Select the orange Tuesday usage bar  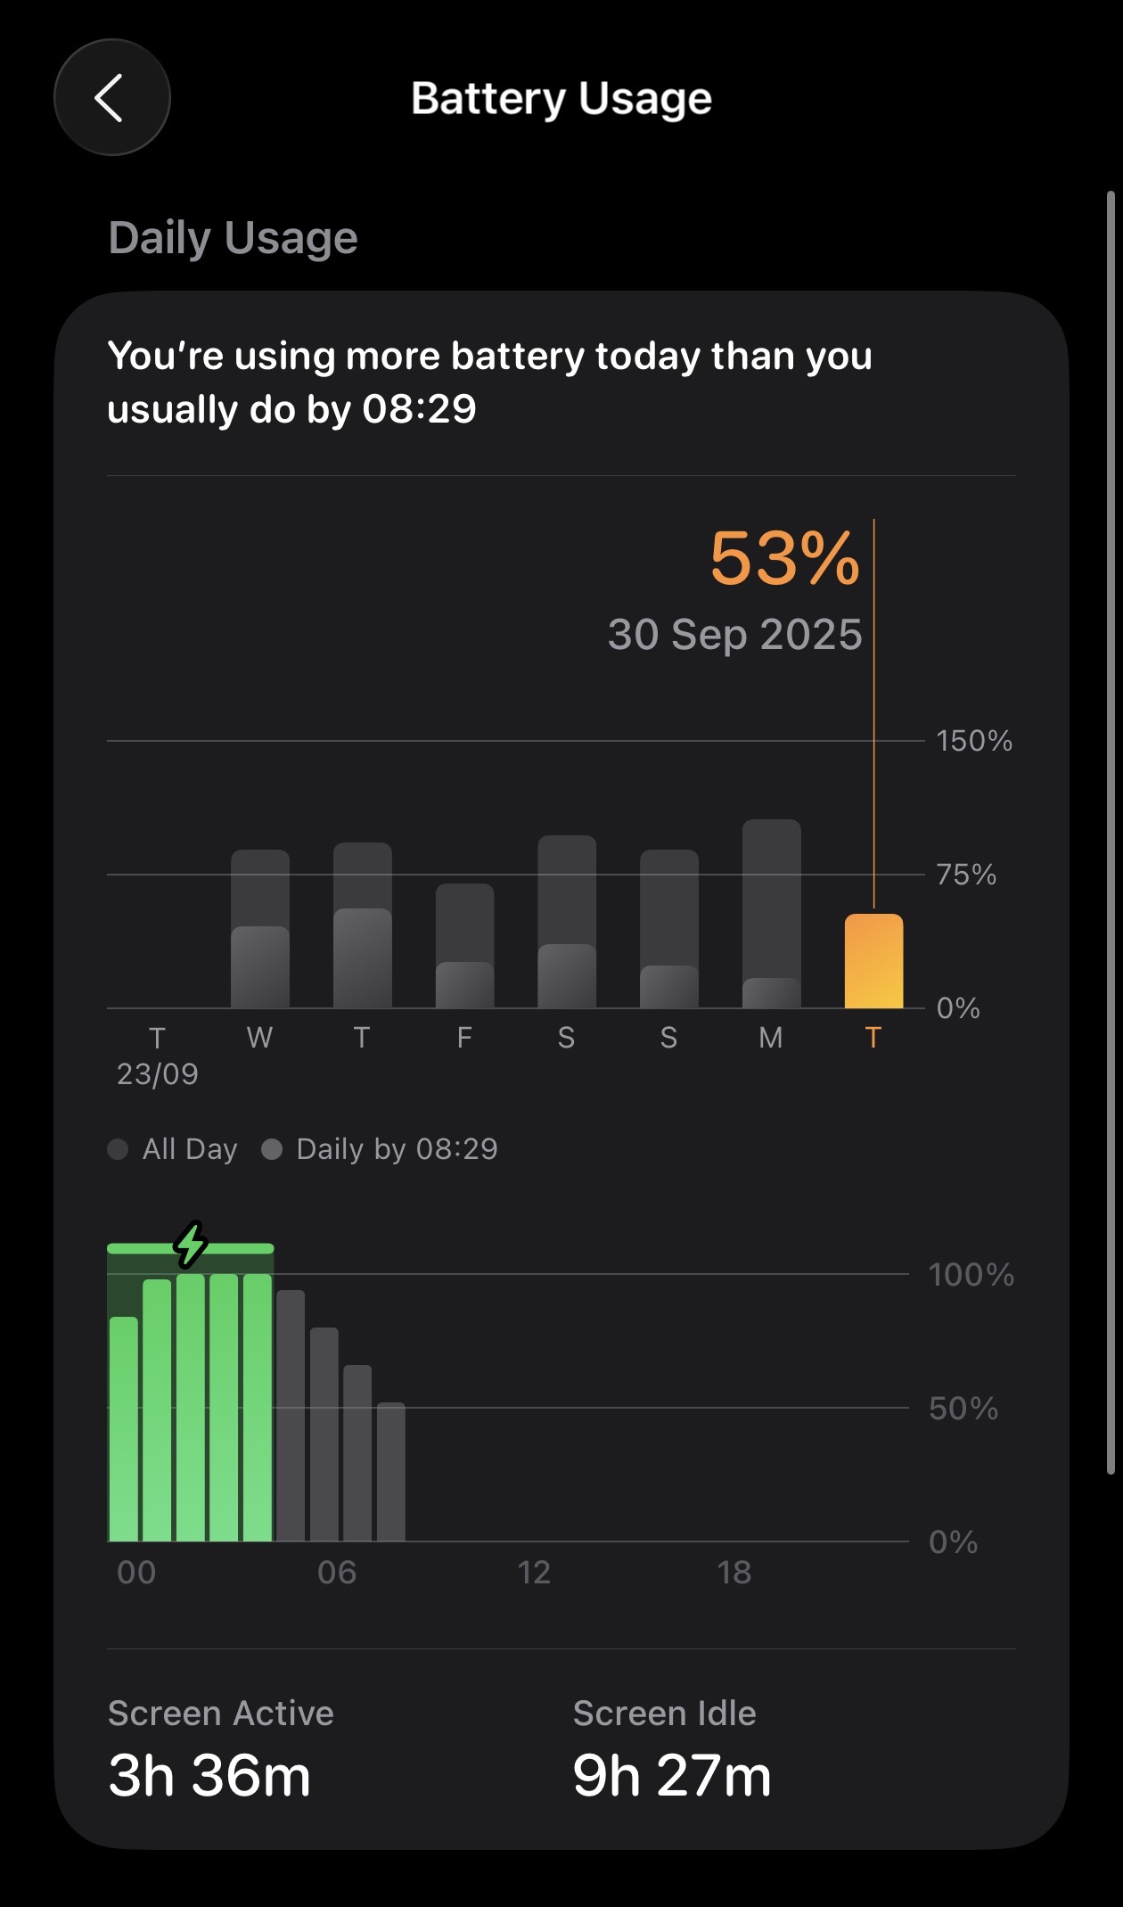tap(873, 961)
